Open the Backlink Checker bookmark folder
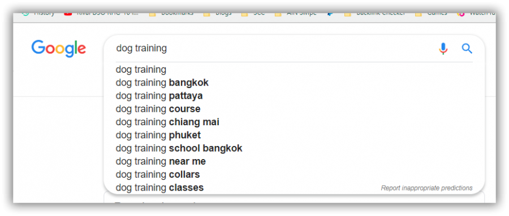The width and height of the screenshot is (509, 216). click(374, 14)
